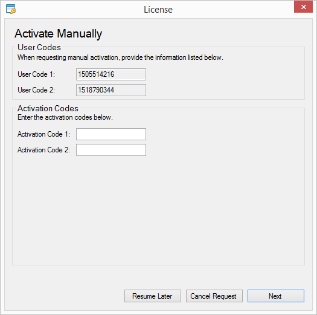317x315 pixels.
Task: Click the "User Code 1:" label
Action: tap(36, 74)
